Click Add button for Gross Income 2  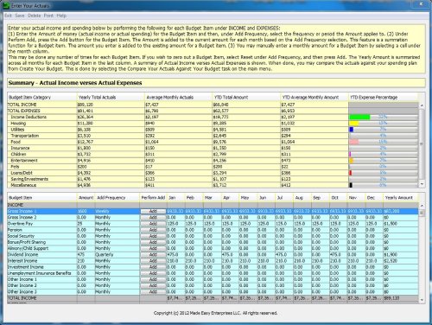click(153, 218)
